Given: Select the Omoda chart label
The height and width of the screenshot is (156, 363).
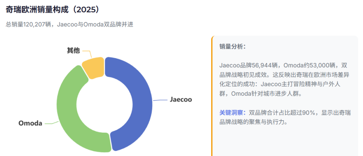Looking at the screenshot, I should tap(30, 123).
